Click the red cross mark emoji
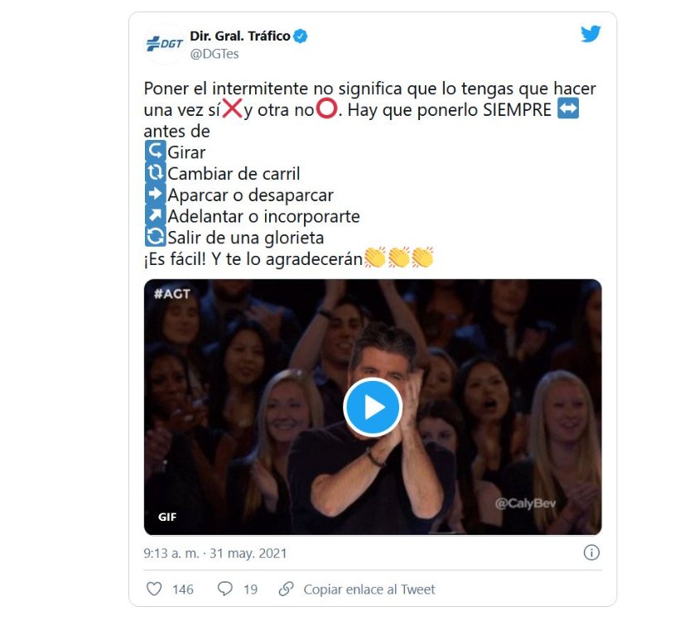This screenshot has width=694, height=621. (x=232, y=108)
